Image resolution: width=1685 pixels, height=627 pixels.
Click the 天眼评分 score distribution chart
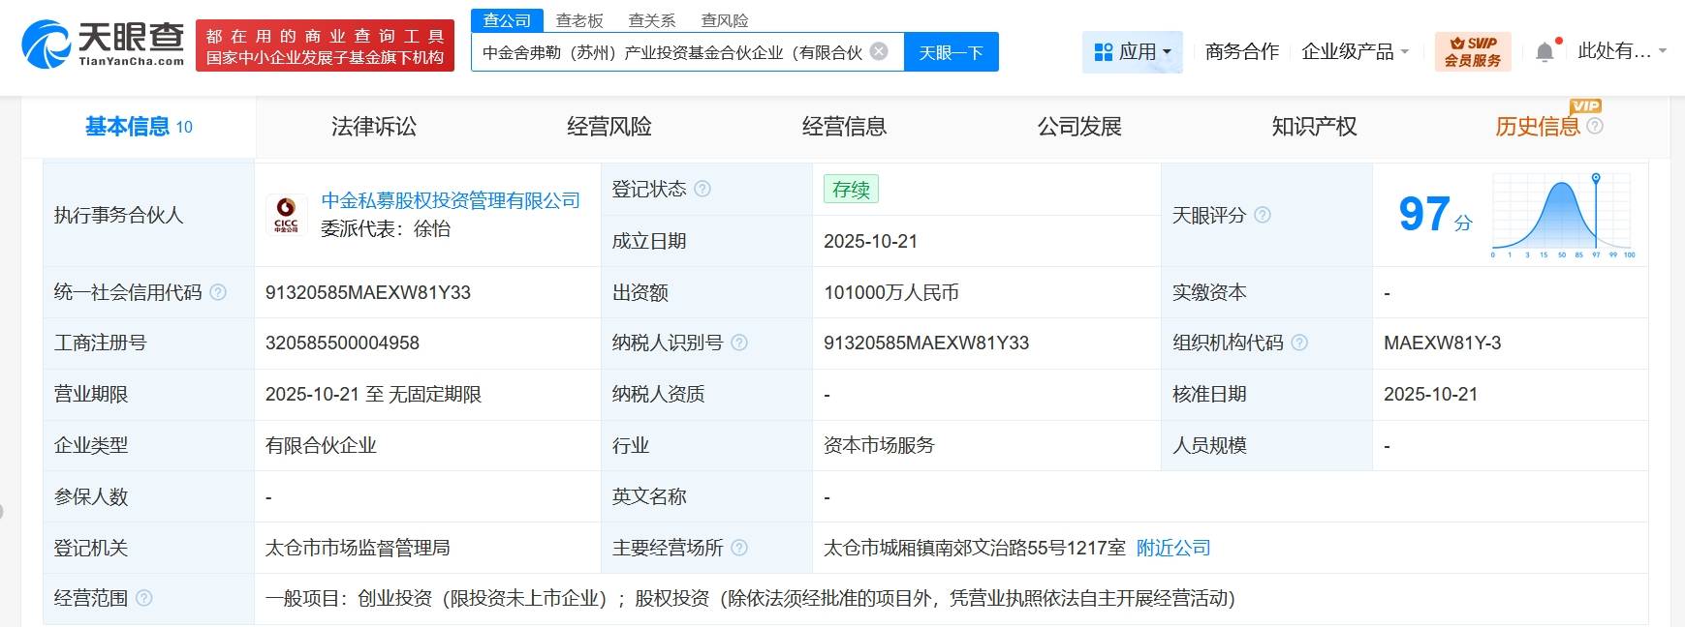pos(1562,215)
